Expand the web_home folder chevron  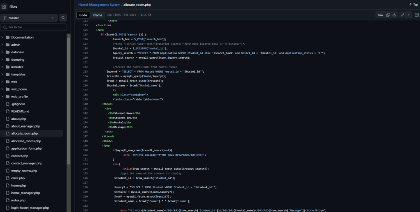tap(2, 89)
